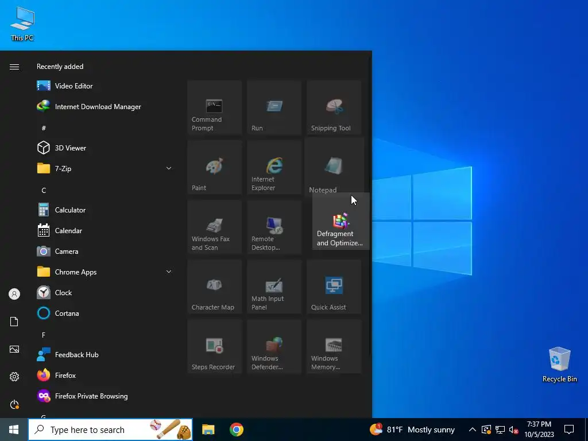Screen dimensions: 588x441
Task: Click the Defragment and Optimize tile
Action: [x=341, y=221]
